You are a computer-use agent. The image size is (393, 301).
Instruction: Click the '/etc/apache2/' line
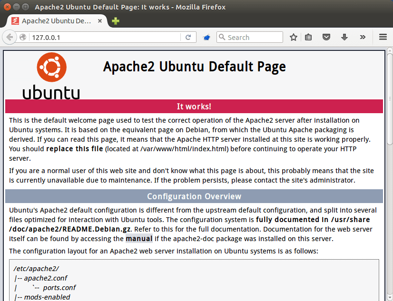point(36,269)
